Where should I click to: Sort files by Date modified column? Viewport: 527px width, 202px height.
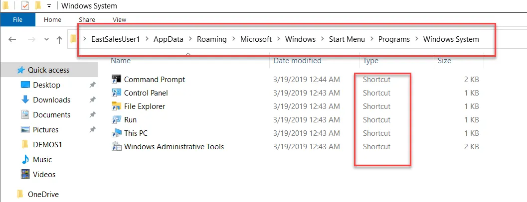coord(297,61)
